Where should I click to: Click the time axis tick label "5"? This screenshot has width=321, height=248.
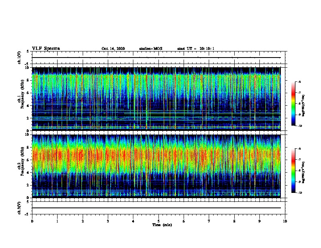pos(158,221)
